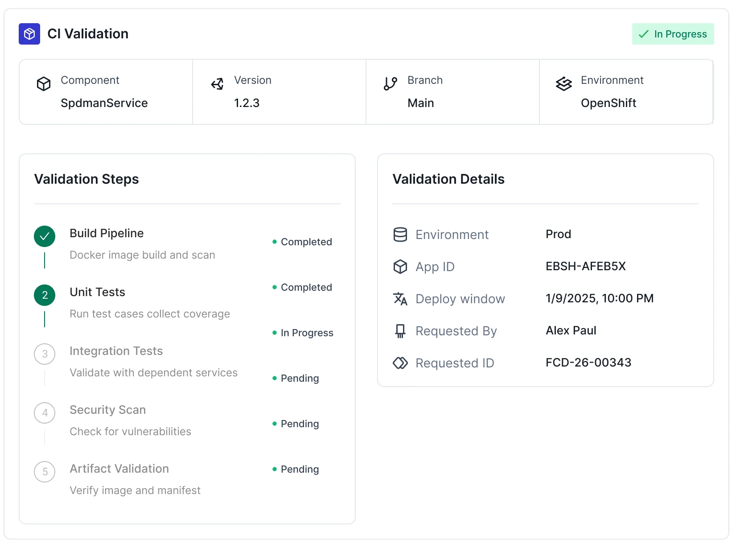Click the Version arrows icon
The height and width of the screenshot is (544, 740).
tap(217, 84)
